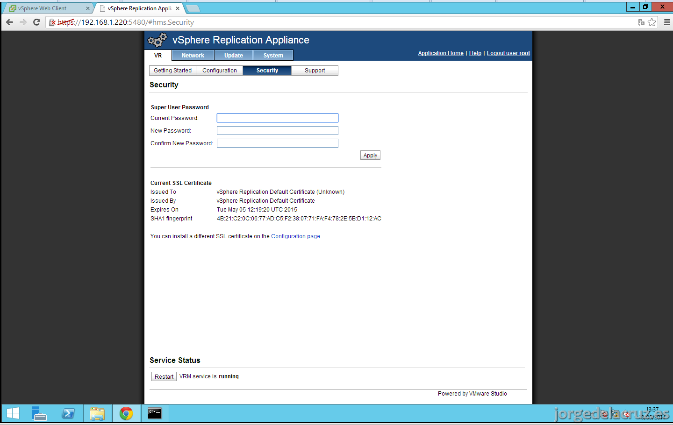The image size is (673, 425).
Task: Click the 'Super User Password' section label
Action: coord(180,107)
